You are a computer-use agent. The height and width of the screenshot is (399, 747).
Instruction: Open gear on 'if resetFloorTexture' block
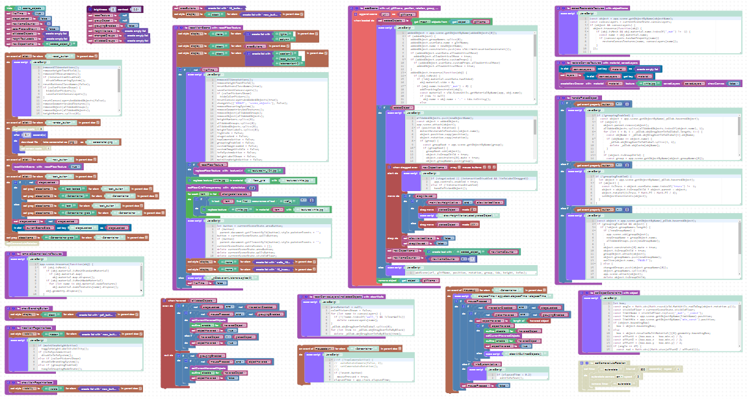pos(189,165)
